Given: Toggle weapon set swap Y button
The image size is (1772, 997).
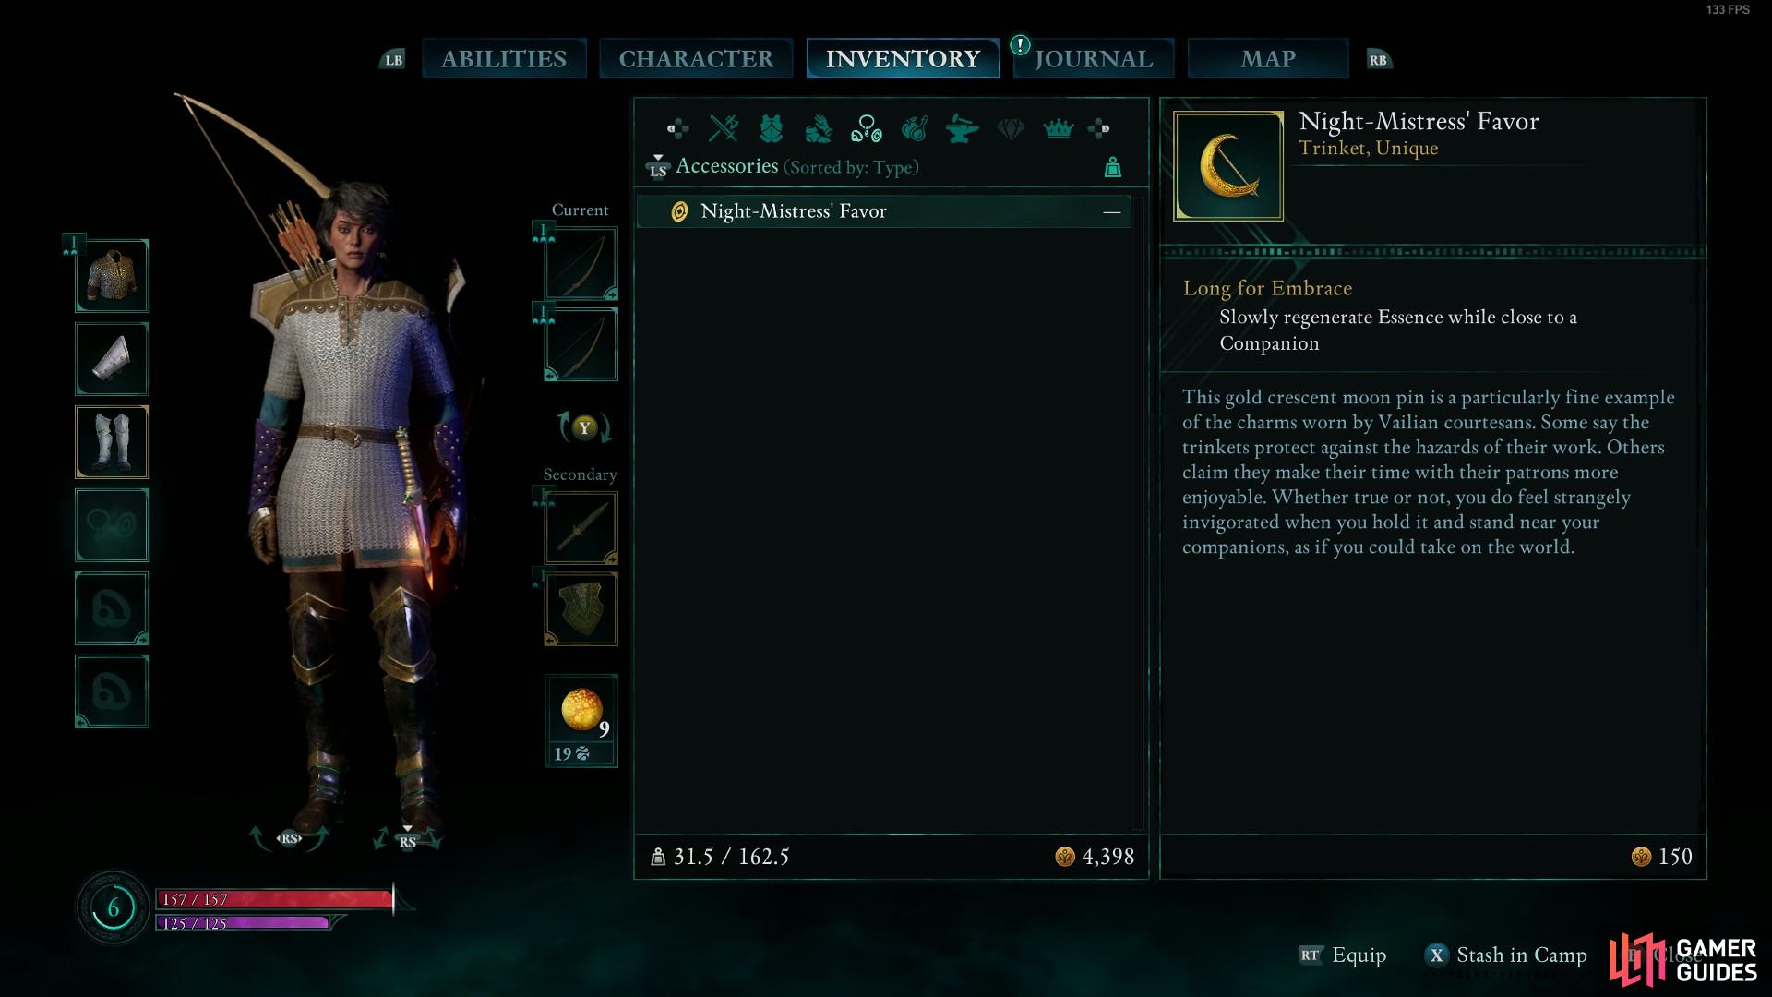Looking at the screenshot, I should [x=583, y=427].
